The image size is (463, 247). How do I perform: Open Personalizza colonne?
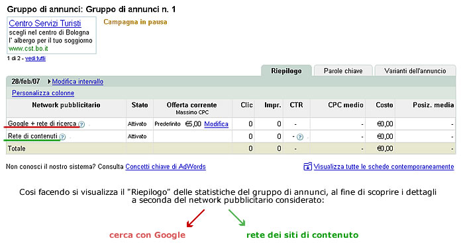click(x=43, y=92)
